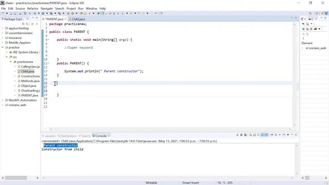Click the New file toolbar icon
The image size is (329, 185).
tap(3, 13)
